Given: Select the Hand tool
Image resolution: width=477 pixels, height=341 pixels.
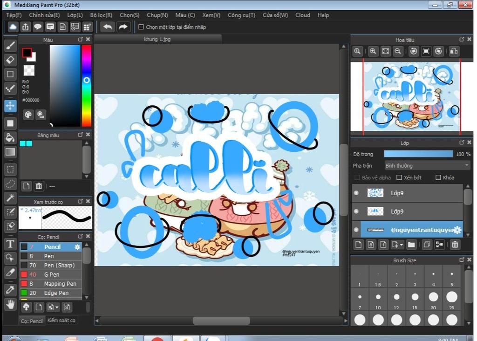Looking at the screenshot, I should 10,304.
